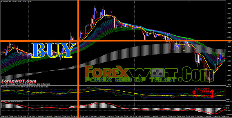
Task: Click the '22 Dec 05:45' time axis label
Action: [57, 116]
